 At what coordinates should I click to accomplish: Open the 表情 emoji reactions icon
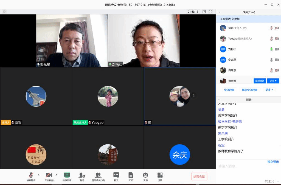pos(145,175)
